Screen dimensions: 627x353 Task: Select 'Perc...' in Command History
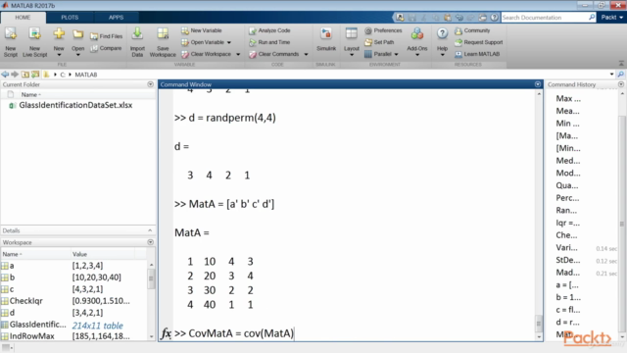[x=567, y=198]
